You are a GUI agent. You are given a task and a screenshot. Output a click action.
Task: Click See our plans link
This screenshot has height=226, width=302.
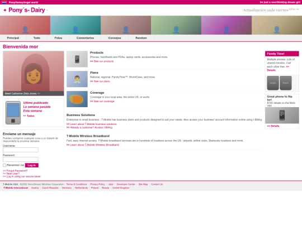click(x=100, y=81)
